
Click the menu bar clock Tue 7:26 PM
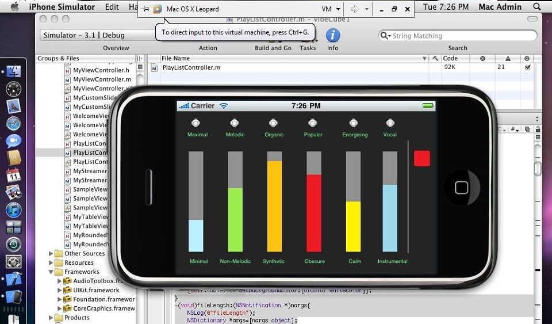(x=446, y=7)
